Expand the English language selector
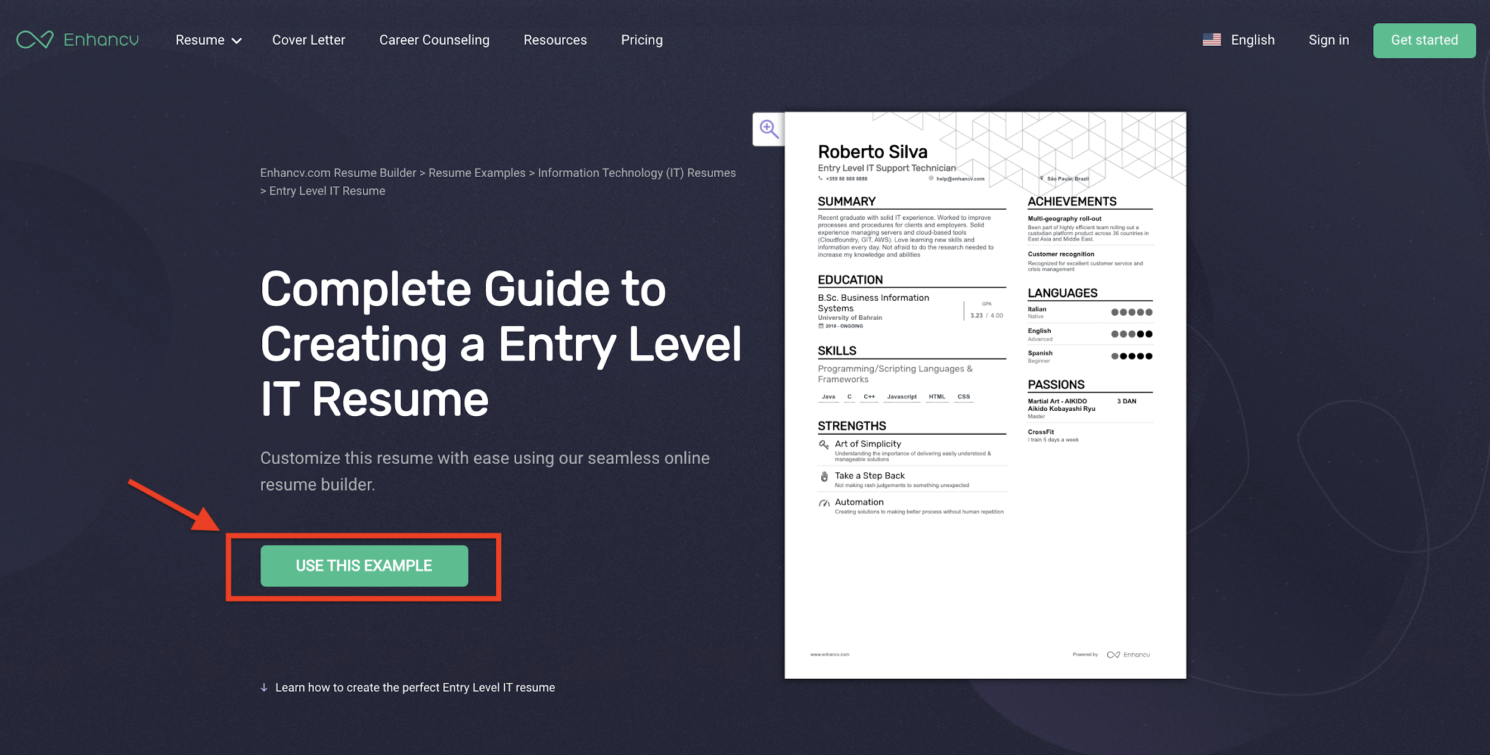This screenshot has width=1490, height=755. point(1240,39)
